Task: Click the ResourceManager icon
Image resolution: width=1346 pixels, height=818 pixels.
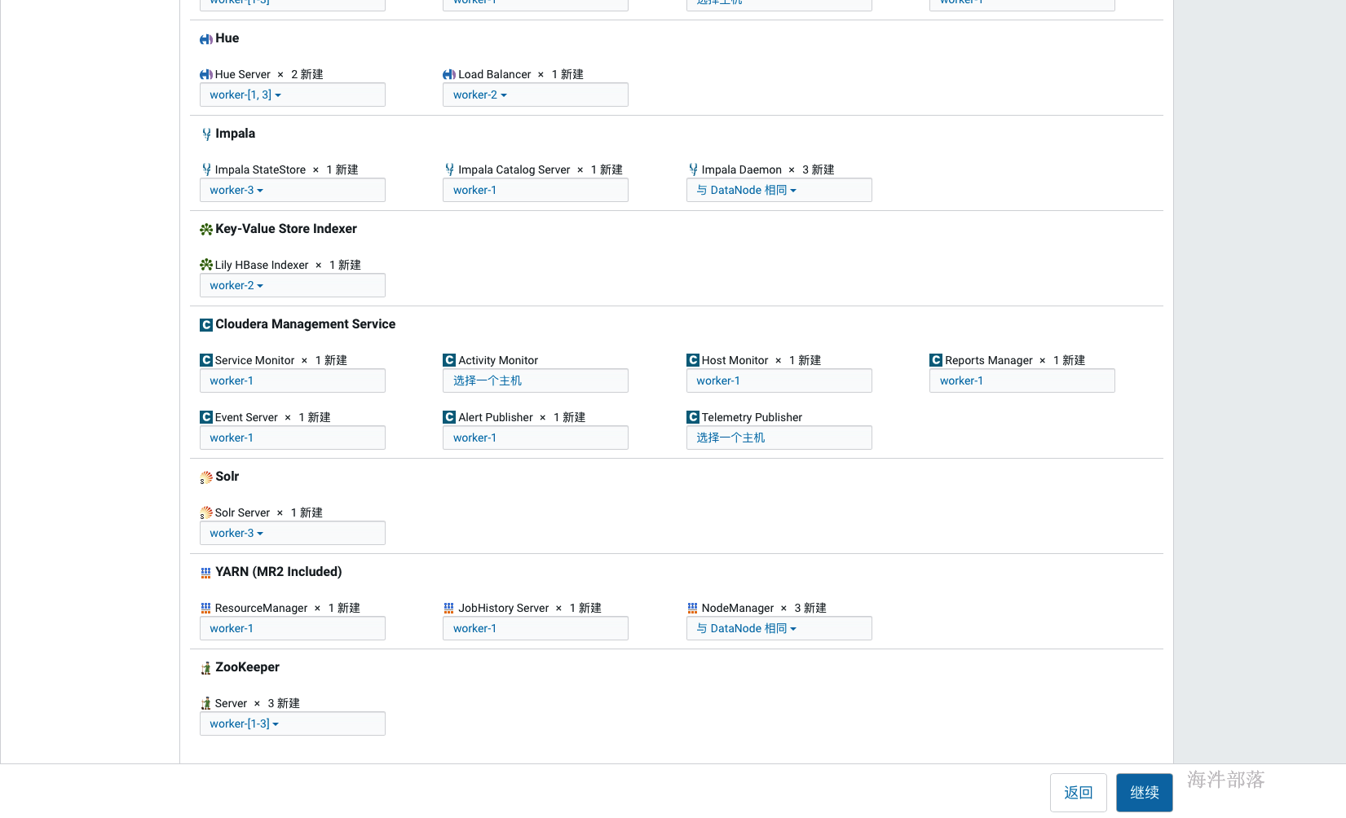Action: 206,609
